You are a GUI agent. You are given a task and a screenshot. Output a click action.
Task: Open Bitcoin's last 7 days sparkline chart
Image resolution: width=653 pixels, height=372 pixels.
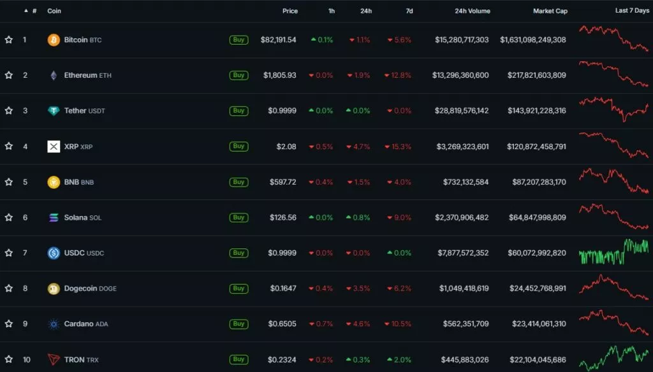click(613, 39)
